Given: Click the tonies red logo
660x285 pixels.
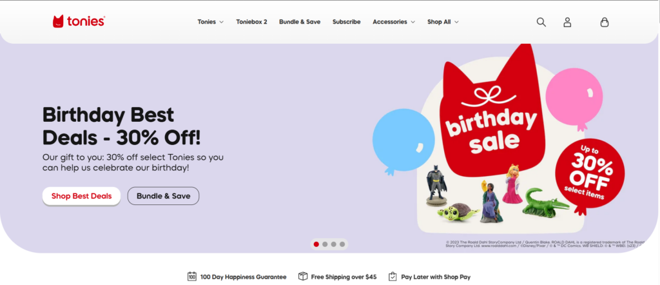Looking at the screenshot, I should [x=79, y=21].
